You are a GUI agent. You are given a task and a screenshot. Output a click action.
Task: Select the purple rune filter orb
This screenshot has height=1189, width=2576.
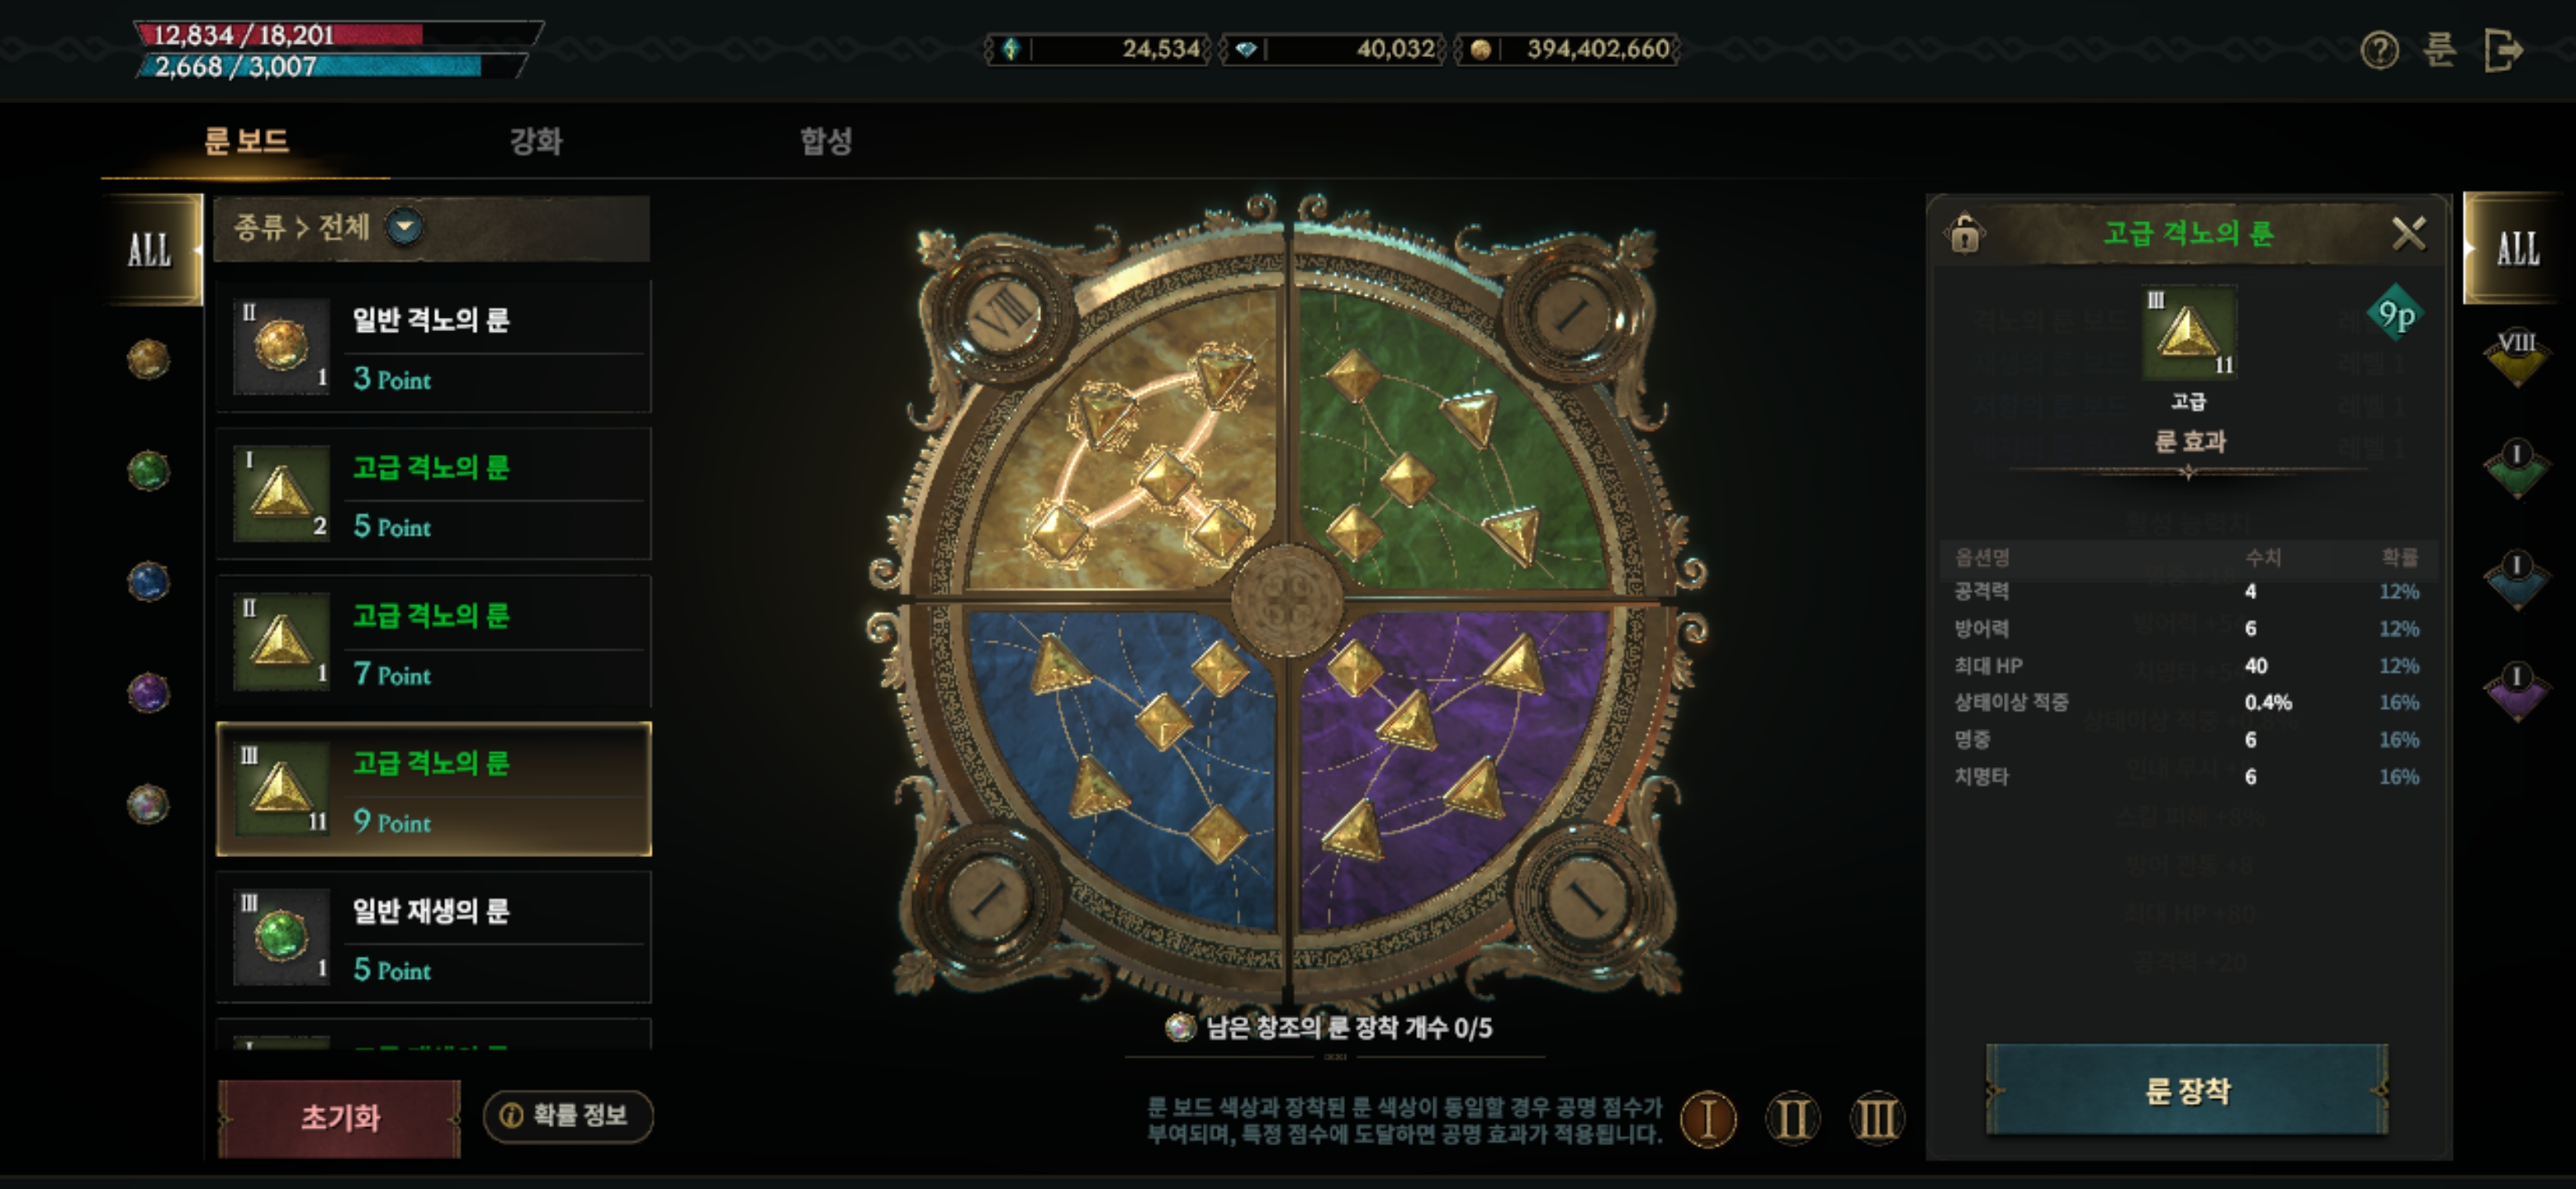click(x=148, y=692)
